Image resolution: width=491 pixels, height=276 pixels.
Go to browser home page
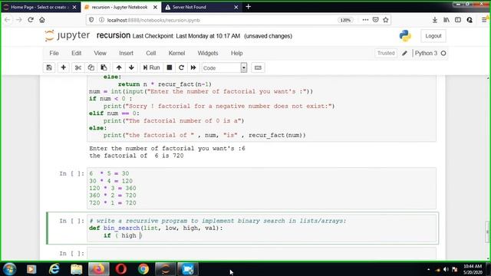click(x=42, y=20)
